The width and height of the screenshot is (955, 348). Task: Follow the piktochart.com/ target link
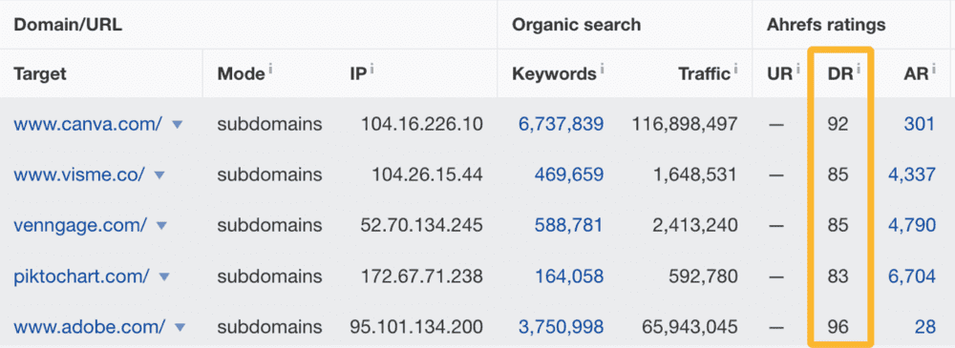[81, 276]
